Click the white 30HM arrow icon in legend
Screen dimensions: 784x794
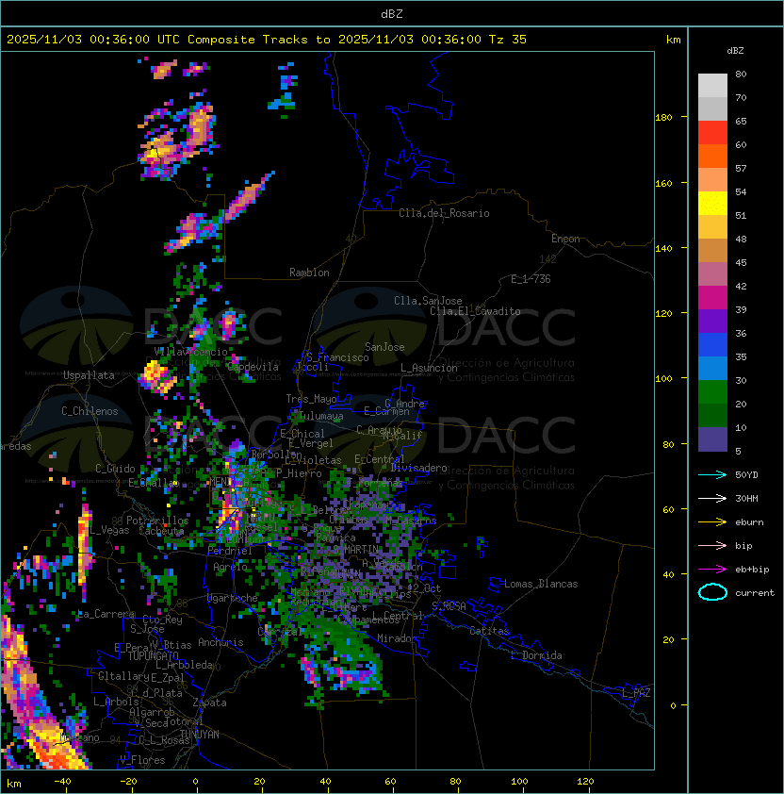point(712,498)
